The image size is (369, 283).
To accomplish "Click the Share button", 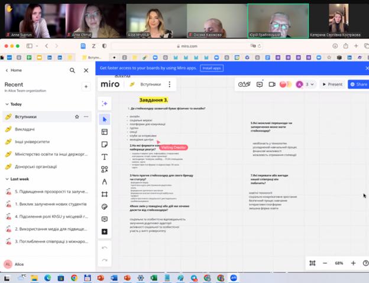I will (x=358, y=84).
